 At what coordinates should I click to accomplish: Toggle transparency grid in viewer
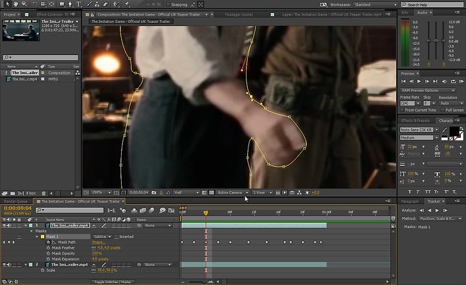pos(211,192)
